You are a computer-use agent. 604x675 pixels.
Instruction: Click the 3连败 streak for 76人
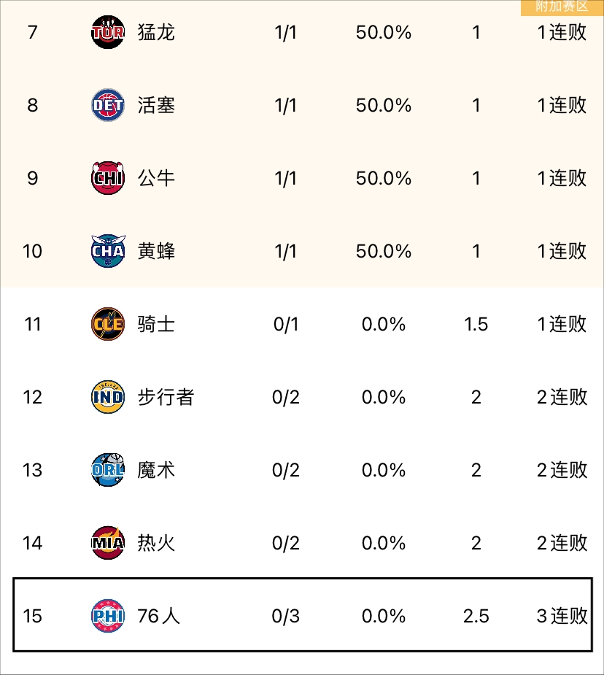tap(562, 616)
